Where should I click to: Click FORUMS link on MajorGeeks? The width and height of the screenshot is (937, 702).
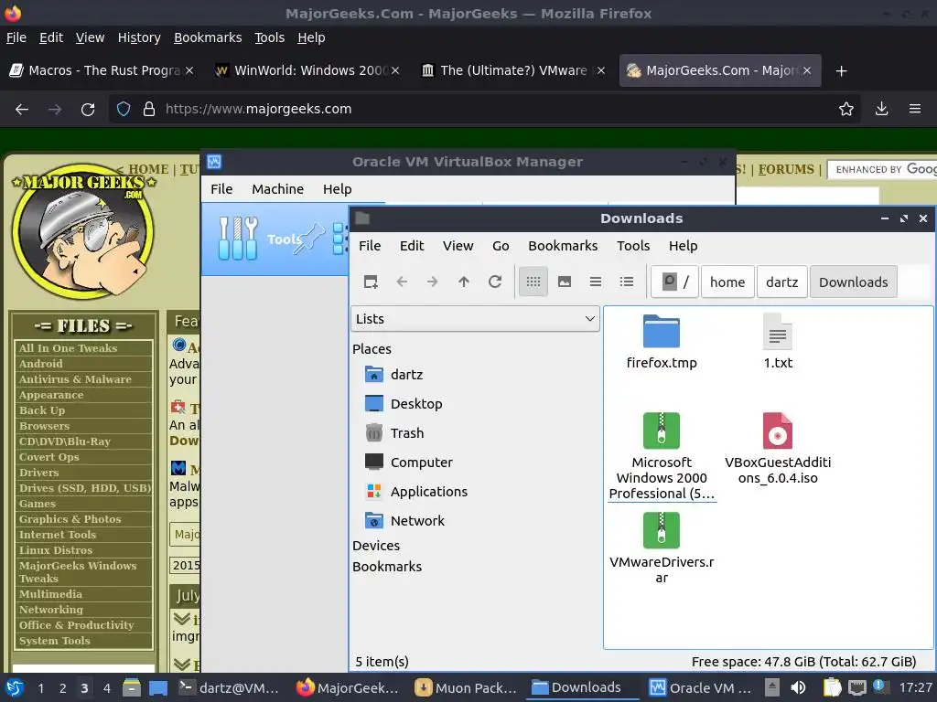click(x=786, y=169)
